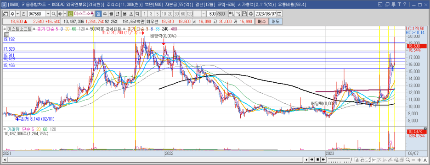
Task: Click the layout toggle icon at toolbar start
Action: pos(6,14)
